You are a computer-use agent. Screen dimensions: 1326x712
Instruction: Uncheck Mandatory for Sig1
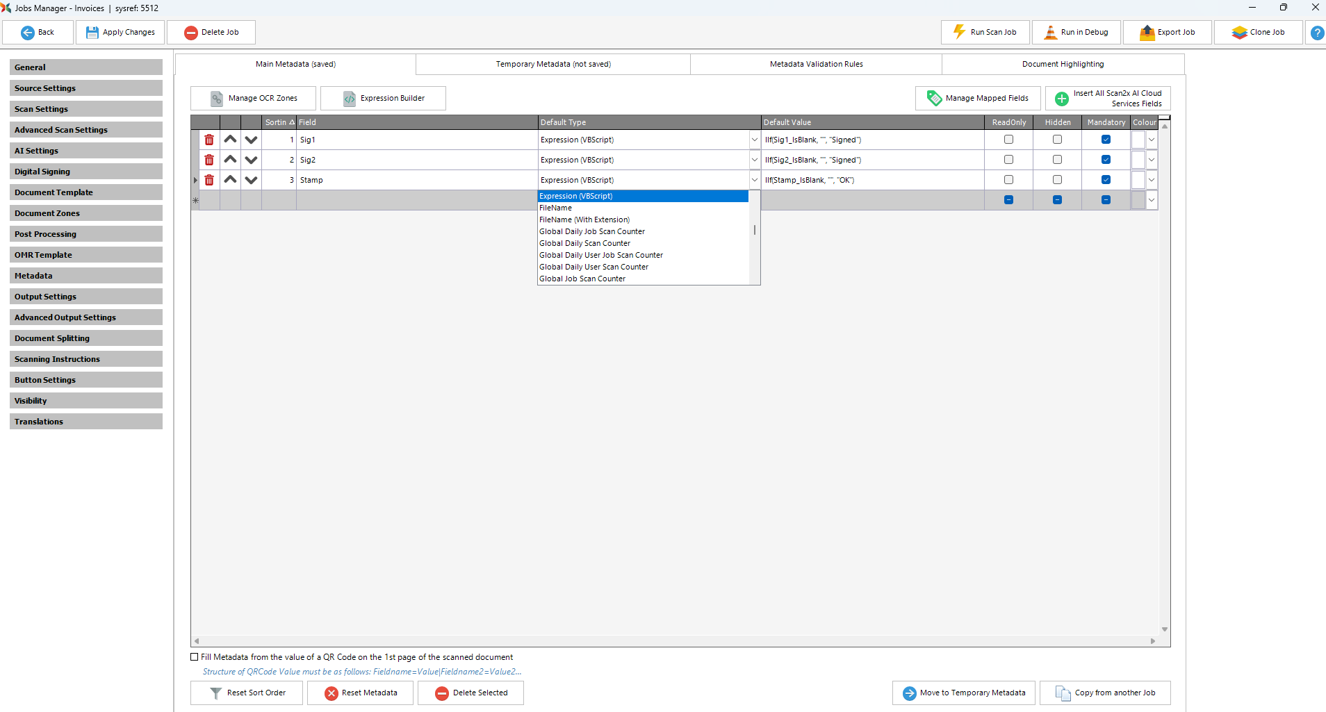(x=1106, y=140)
